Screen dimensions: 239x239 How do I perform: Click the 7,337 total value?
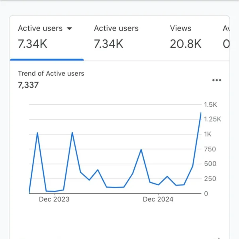[28, 85]
